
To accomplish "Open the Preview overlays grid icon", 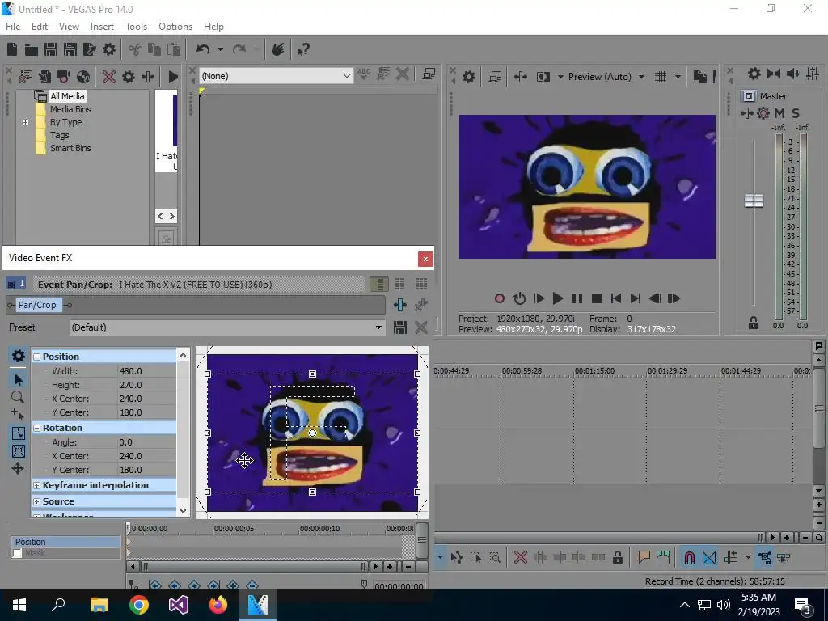I will pos(661,77).
